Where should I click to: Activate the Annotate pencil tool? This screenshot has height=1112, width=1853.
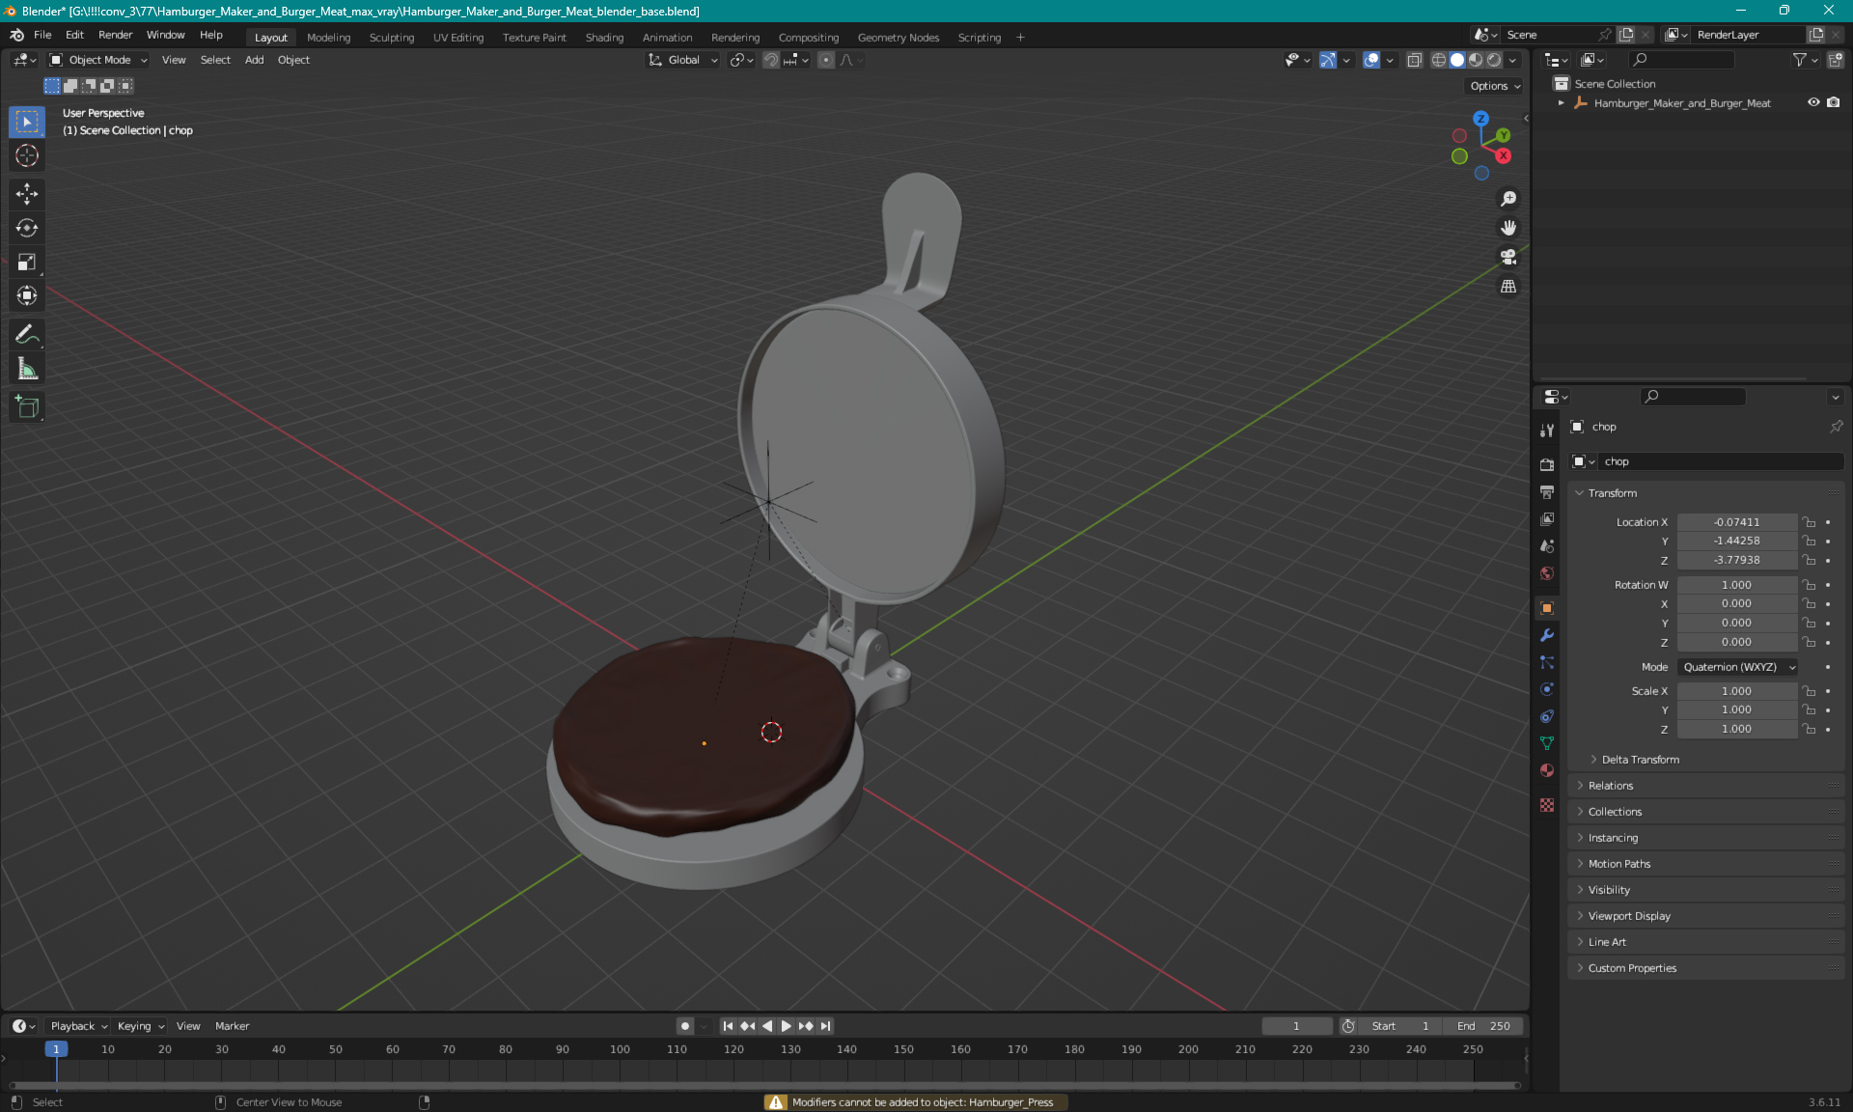click(x=27, y=334)
